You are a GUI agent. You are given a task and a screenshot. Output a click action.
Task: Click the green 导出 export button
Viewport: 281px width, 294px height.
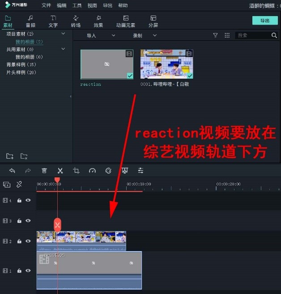tap(265, 21)
